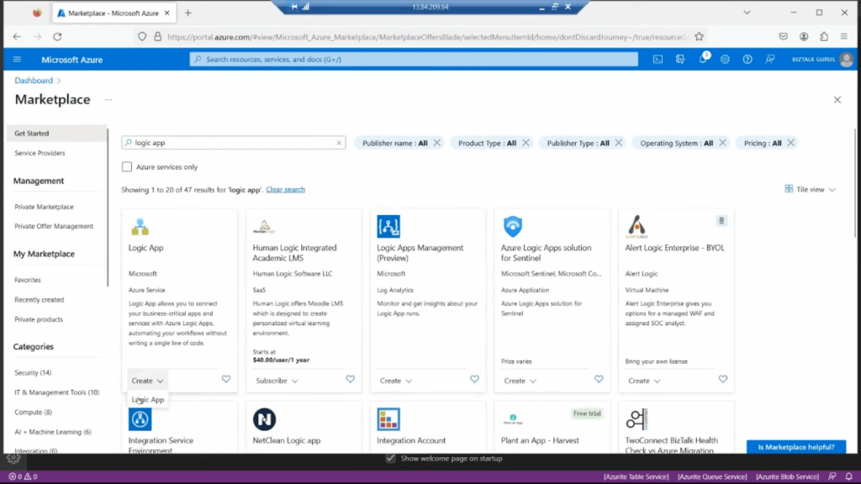The image size is (861, 484).
Task: Close the Marketplace blade
Action: coord(837,100)
